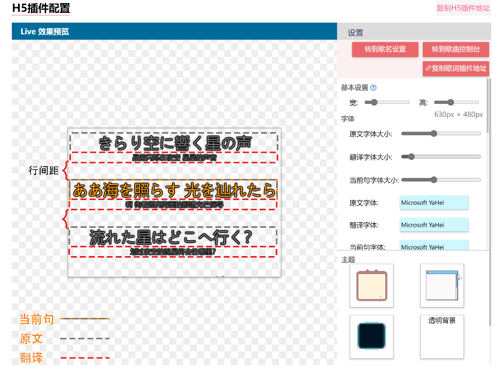Click the Live 效果预览 panel header
Screen dimensions: 501x379
click(174, 31)
